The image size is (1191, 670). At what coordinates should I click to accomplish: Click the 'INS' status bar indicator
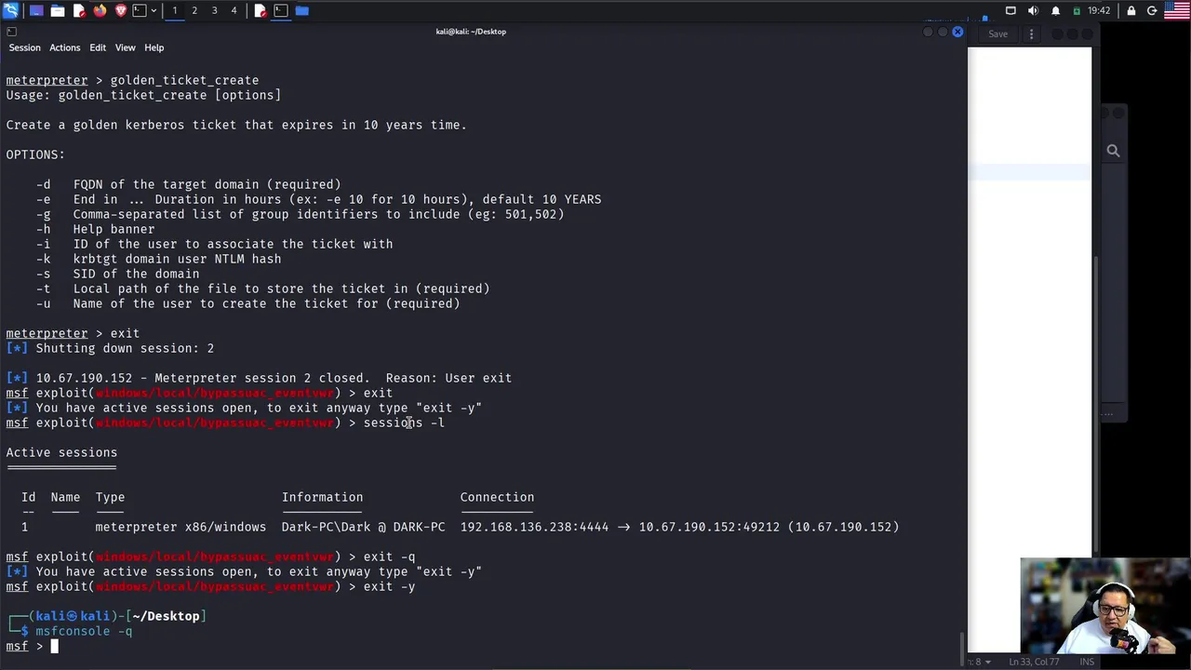tap(1087, 662)
